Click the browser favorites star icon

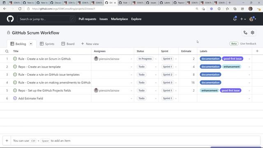(227, 9)
